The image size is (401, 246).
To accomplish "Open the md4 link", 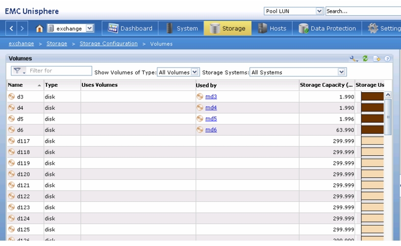I will (211, 107).
